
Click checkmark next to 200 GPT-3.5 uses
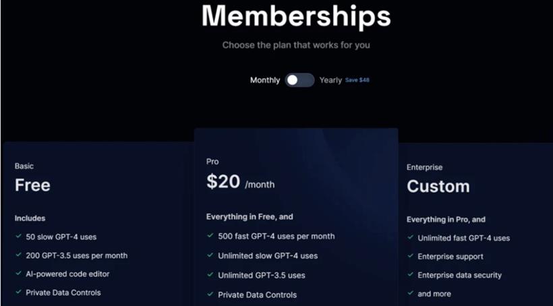[19, 255]
